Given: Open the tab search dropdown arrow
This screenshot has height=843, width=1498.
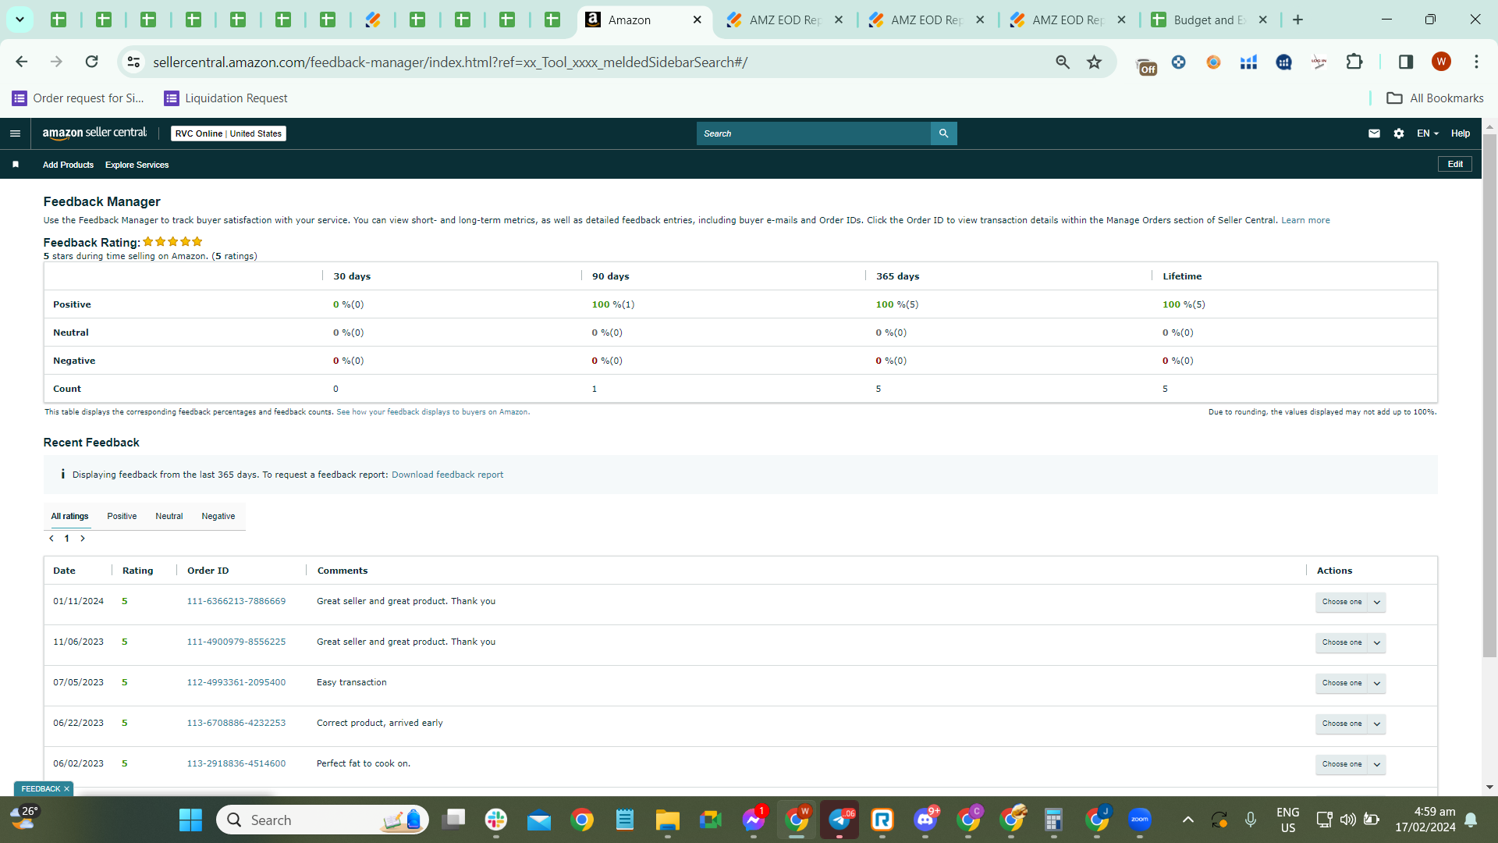Looking at the screenshot, I should coord(20,20).
